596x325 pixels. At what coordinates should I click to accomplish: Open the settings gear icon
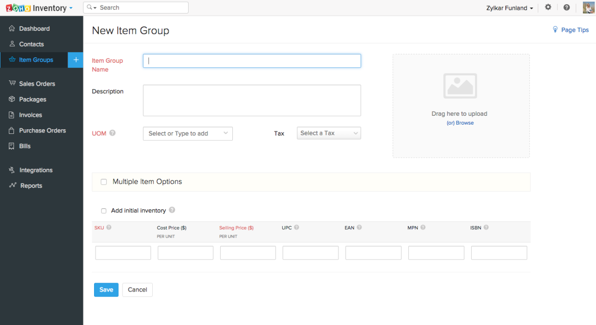pos(548,7)
